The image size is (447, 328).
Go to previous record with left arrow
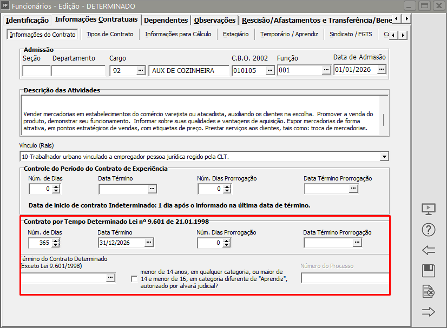(428, 250)
